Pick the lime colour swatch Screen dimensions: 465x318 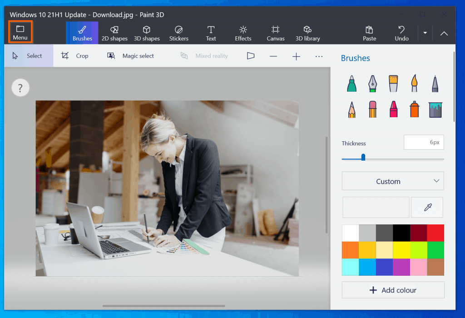418,250
